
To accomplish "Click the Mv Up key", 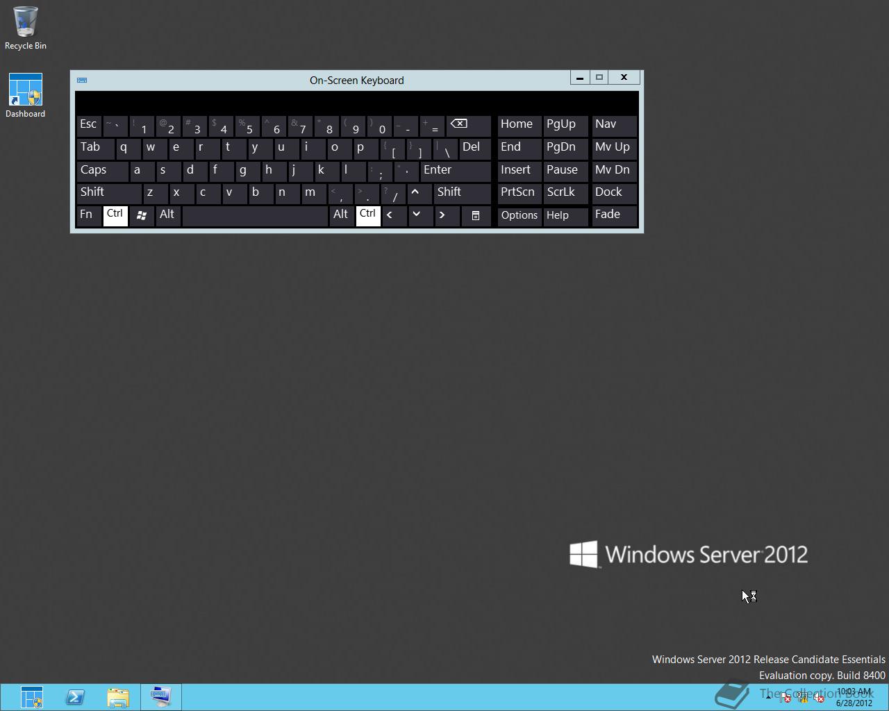I will coord(614,148).
